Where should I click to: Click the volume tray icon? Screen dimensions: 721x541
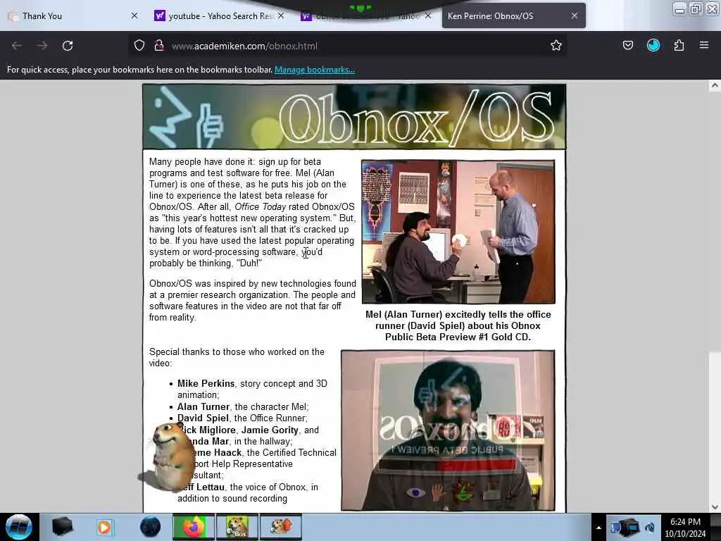click(x=650, y=528)
